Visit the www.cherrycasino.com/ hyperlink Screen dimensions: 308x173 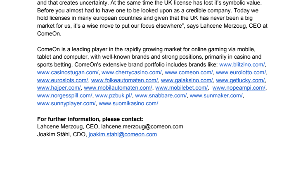[132, 72]
